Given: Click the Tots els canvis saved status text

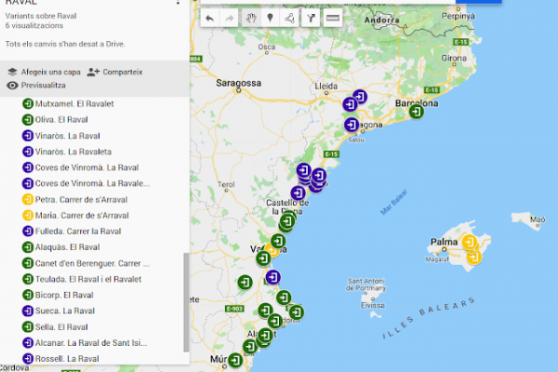Looking at the screenshot, I should 65,44.
